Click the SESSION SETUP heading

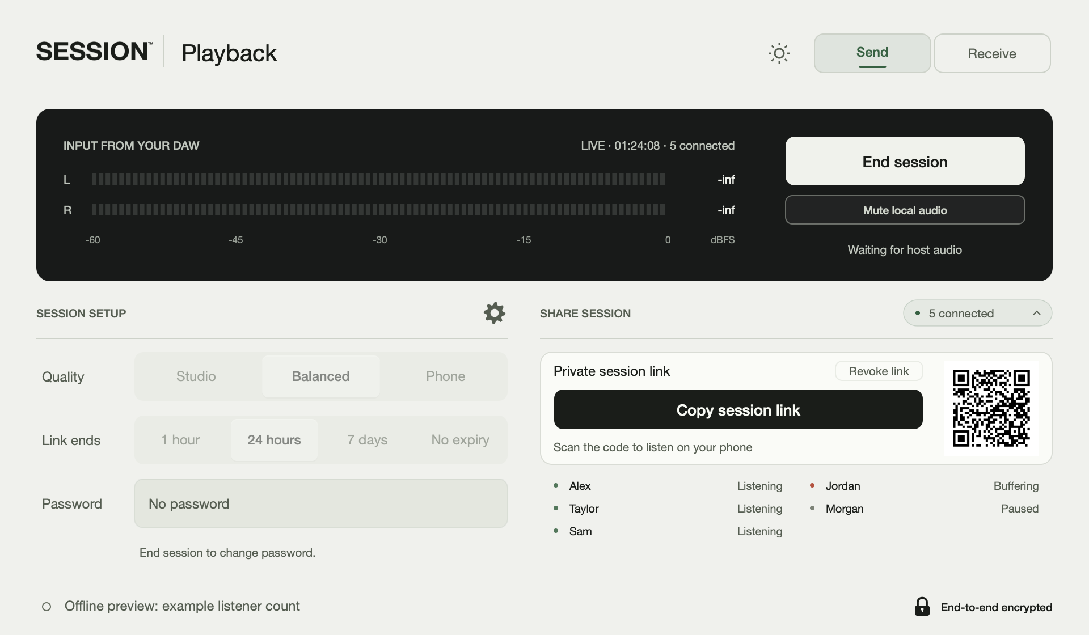(81, 314)
